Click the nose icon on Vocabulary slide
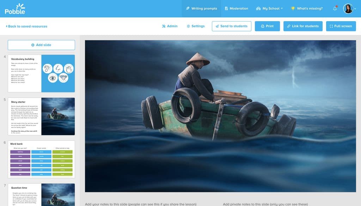This screenshot has height=206, width=361. point(58,69)
